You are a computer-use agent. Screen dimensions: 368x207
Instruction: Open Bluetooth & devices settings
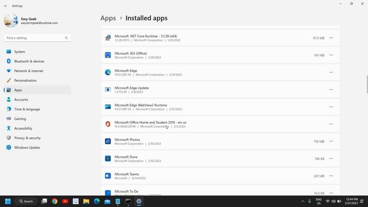[x=37, y=62]
